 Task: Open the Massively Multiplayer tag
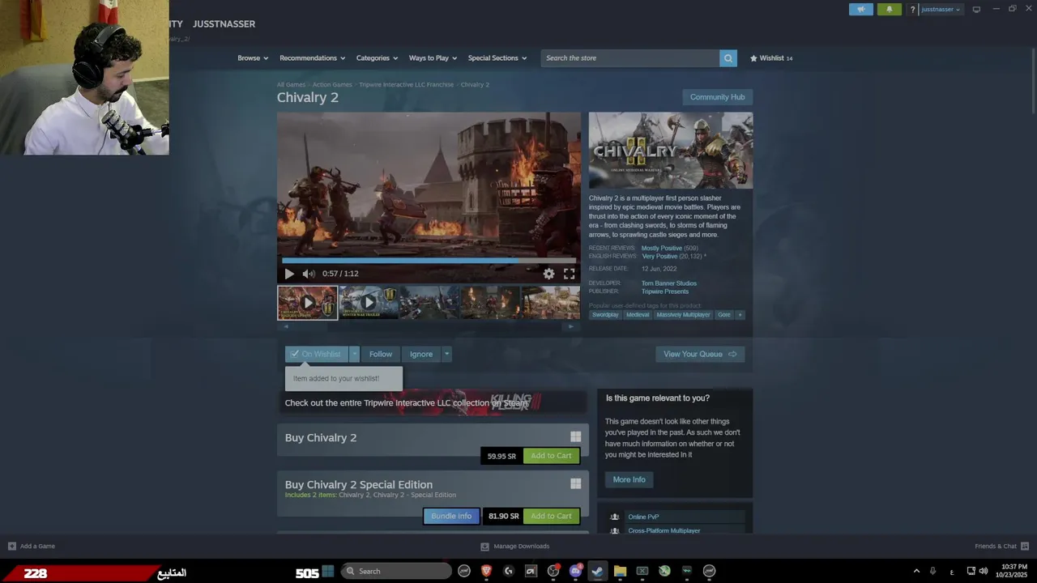point(683,315)
